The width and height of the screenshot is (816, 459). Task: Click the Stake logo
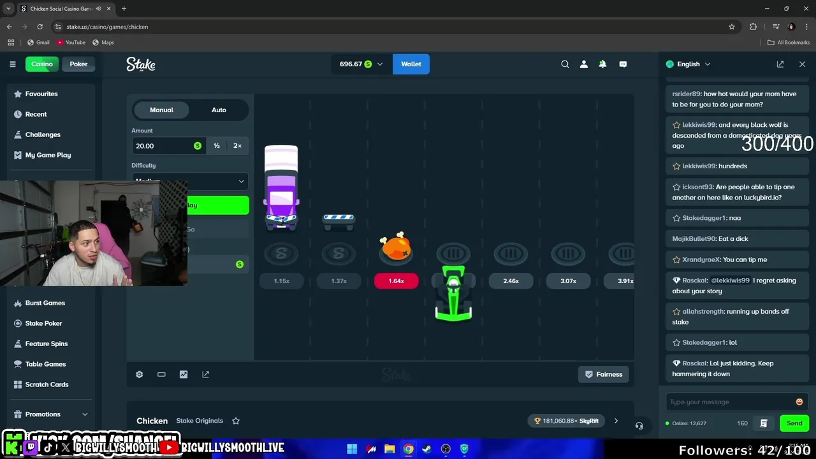(141, 64)
